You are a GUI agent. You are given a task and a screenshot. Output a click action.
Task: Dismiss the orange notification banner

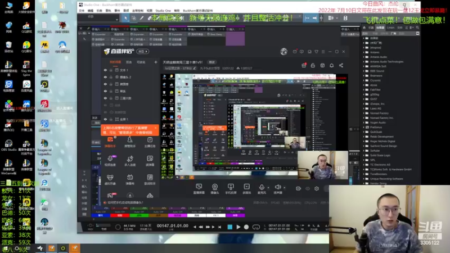pos(156,128)
